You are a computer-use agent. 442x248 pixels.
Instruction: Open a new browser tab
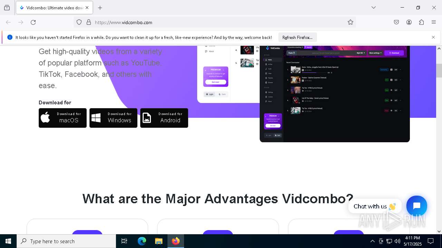tap(100, 8)
